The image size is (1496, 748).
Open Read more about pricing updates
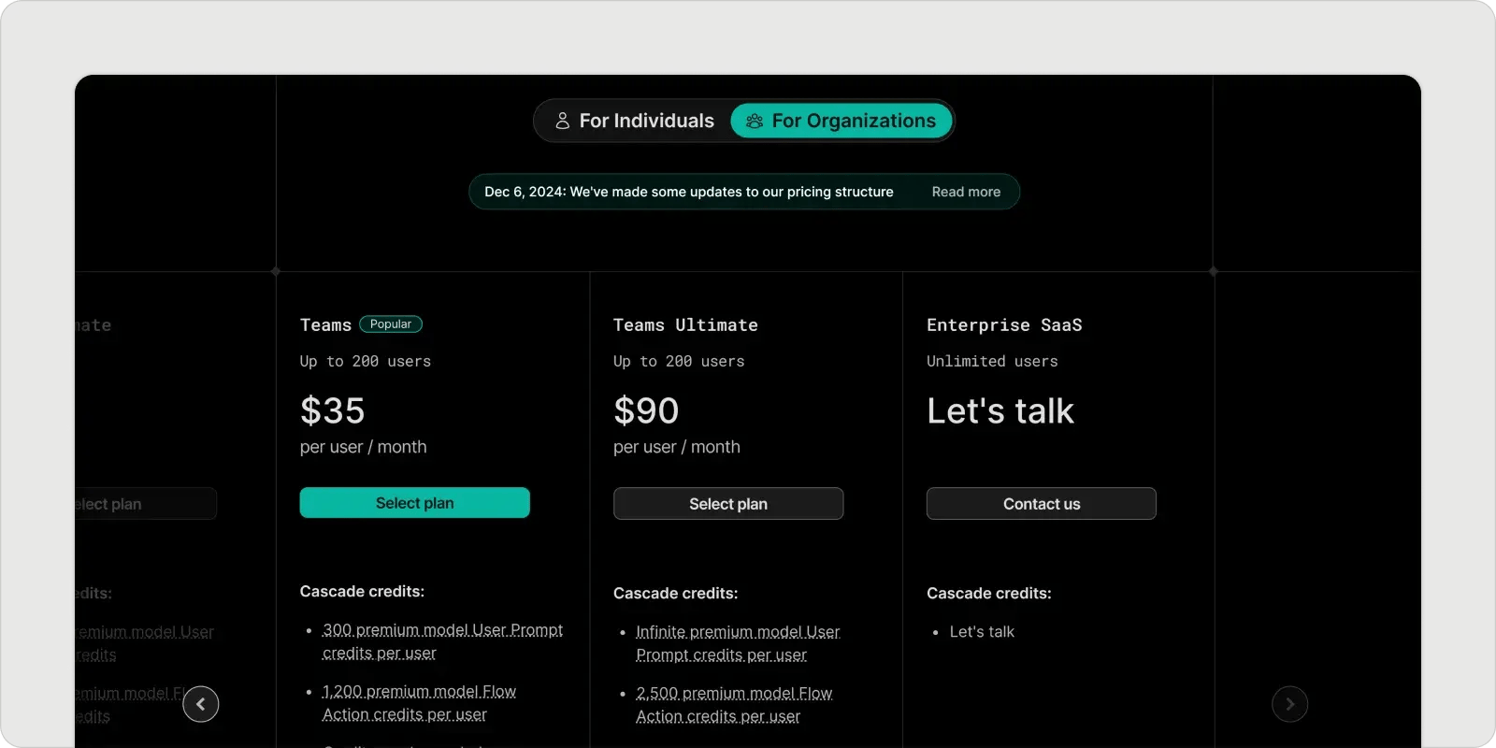(966, 192)
